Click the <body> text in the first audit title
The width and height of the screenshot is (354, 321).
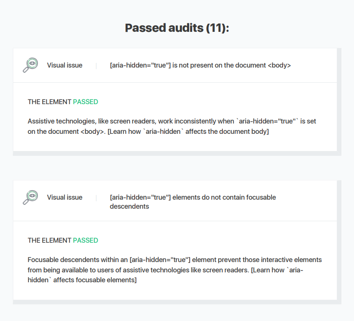[x=279, y=65]
